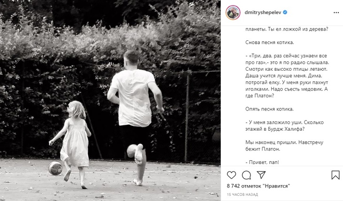This screenshot has height=201, width=343.
Task: Open the '15 часов назад' timestamp link
Action: [242, 194]
